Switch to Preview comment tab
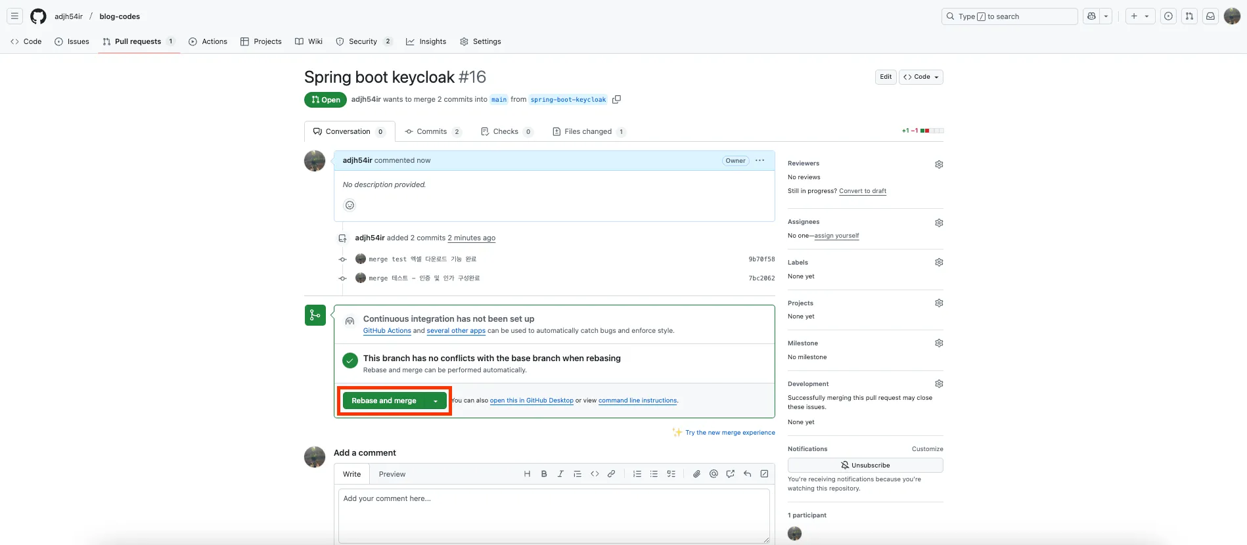 (392, 474)
